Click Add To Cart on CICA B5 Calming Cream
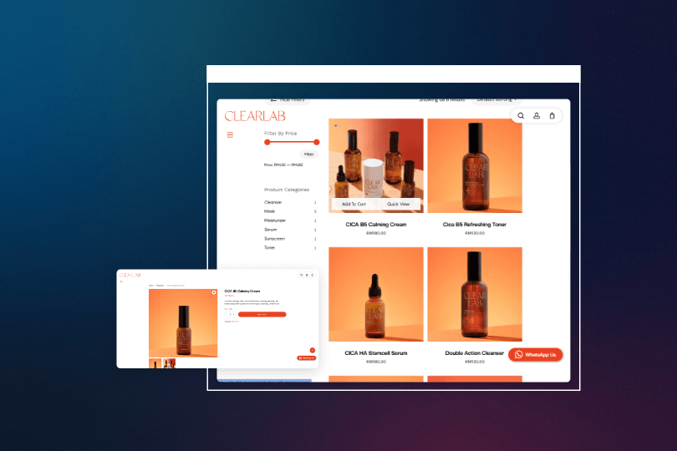677x451 pixels. coord(354,204)
